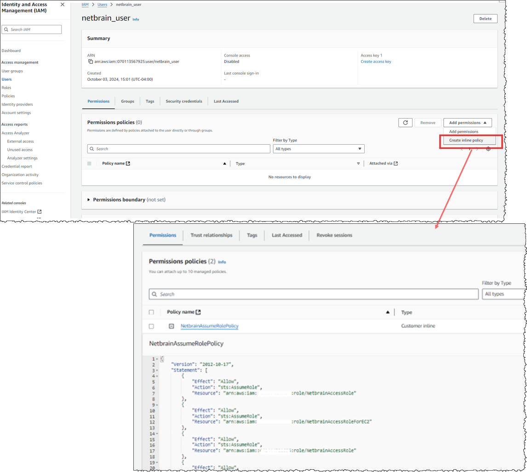
Task: Select the NetbrainAssumeRolePolicy row checkbox
Action: [151, 326]
